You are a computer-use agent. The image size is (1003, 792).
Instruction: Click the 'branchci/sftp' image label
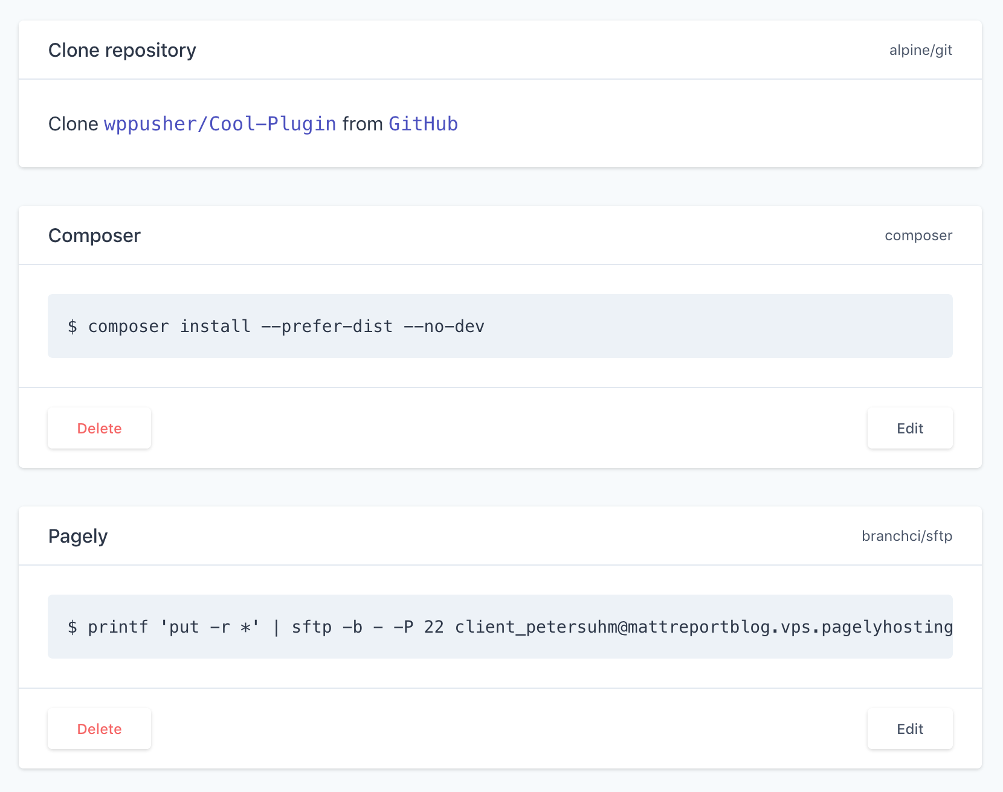click(907, 536)
